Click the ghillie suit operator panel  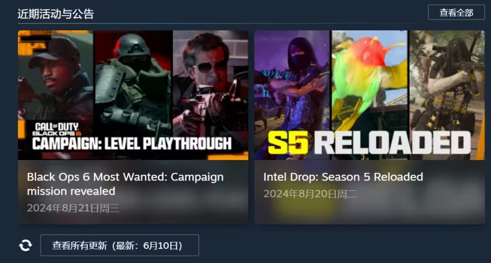447,80
